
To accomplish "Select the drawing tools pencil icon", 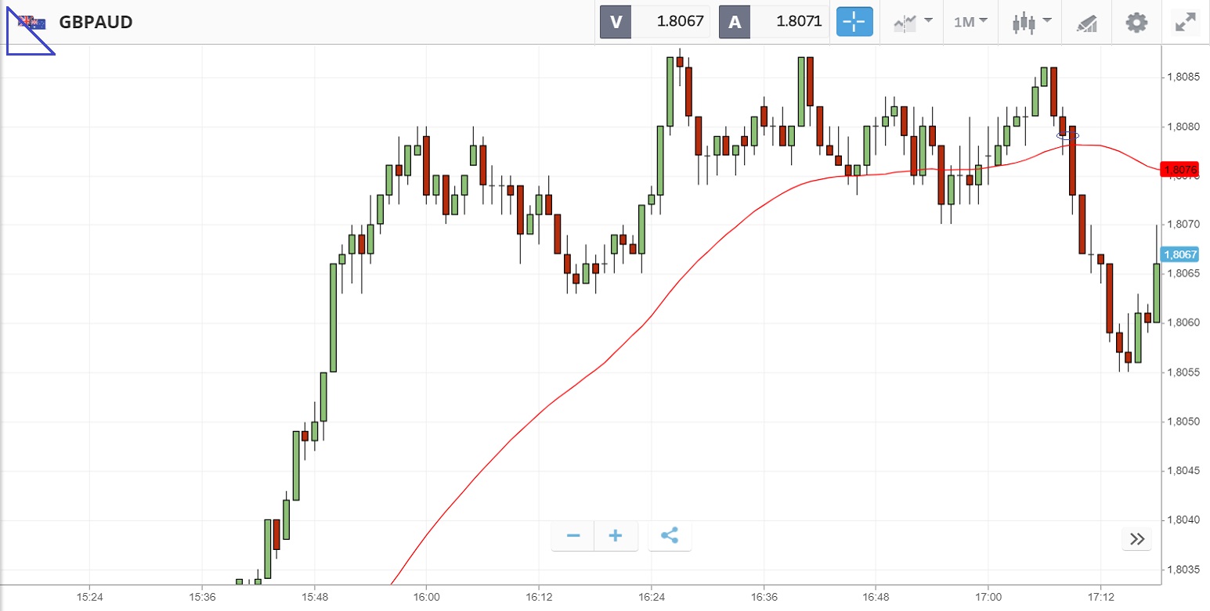I will click(x=1087, y=22).
